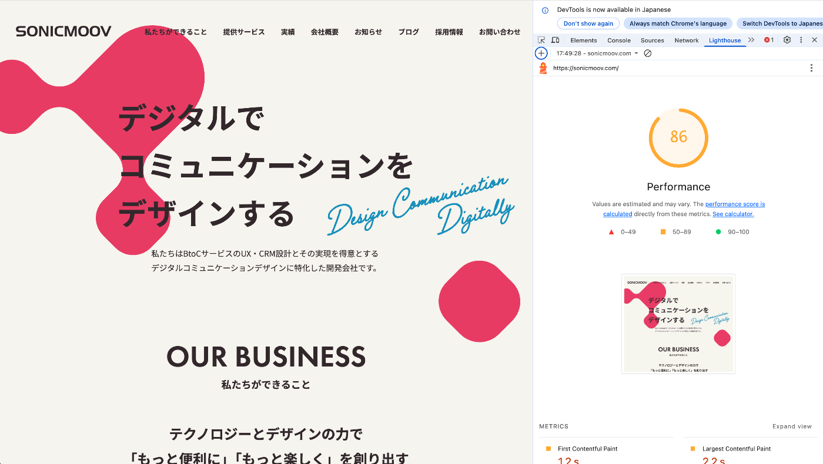Click Expand view in Metrics section
The height and width of the screenshot is (464, 823).
[792, 426]
